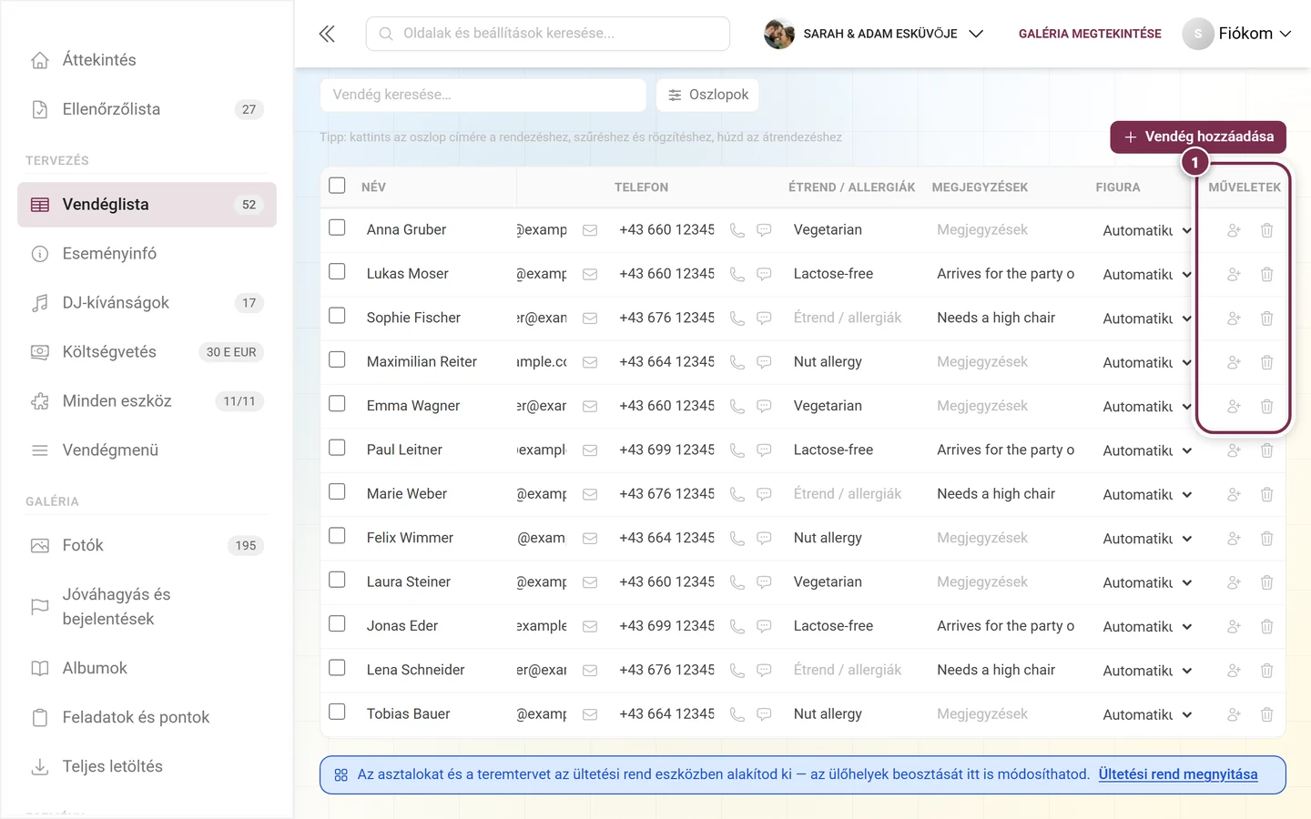
Task: Click message bubble icon for Emma Wagner
Action: [x=765, y=406]
